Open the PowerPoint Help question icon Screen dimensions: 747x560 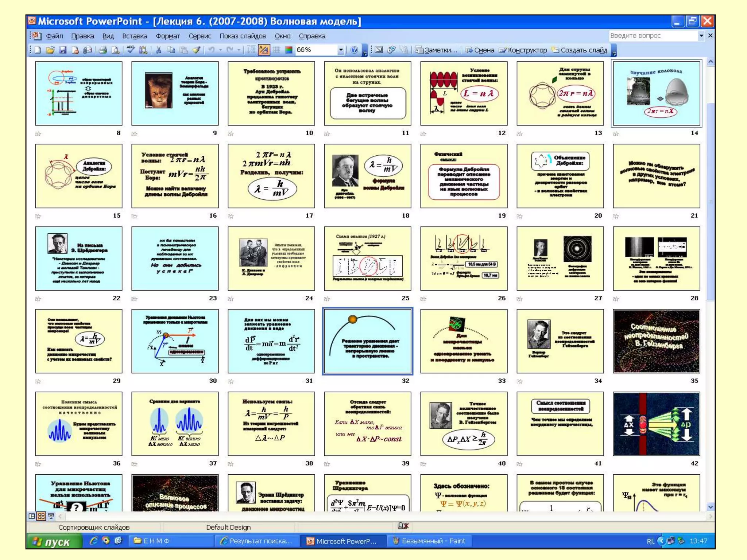(x=354, y=50)
